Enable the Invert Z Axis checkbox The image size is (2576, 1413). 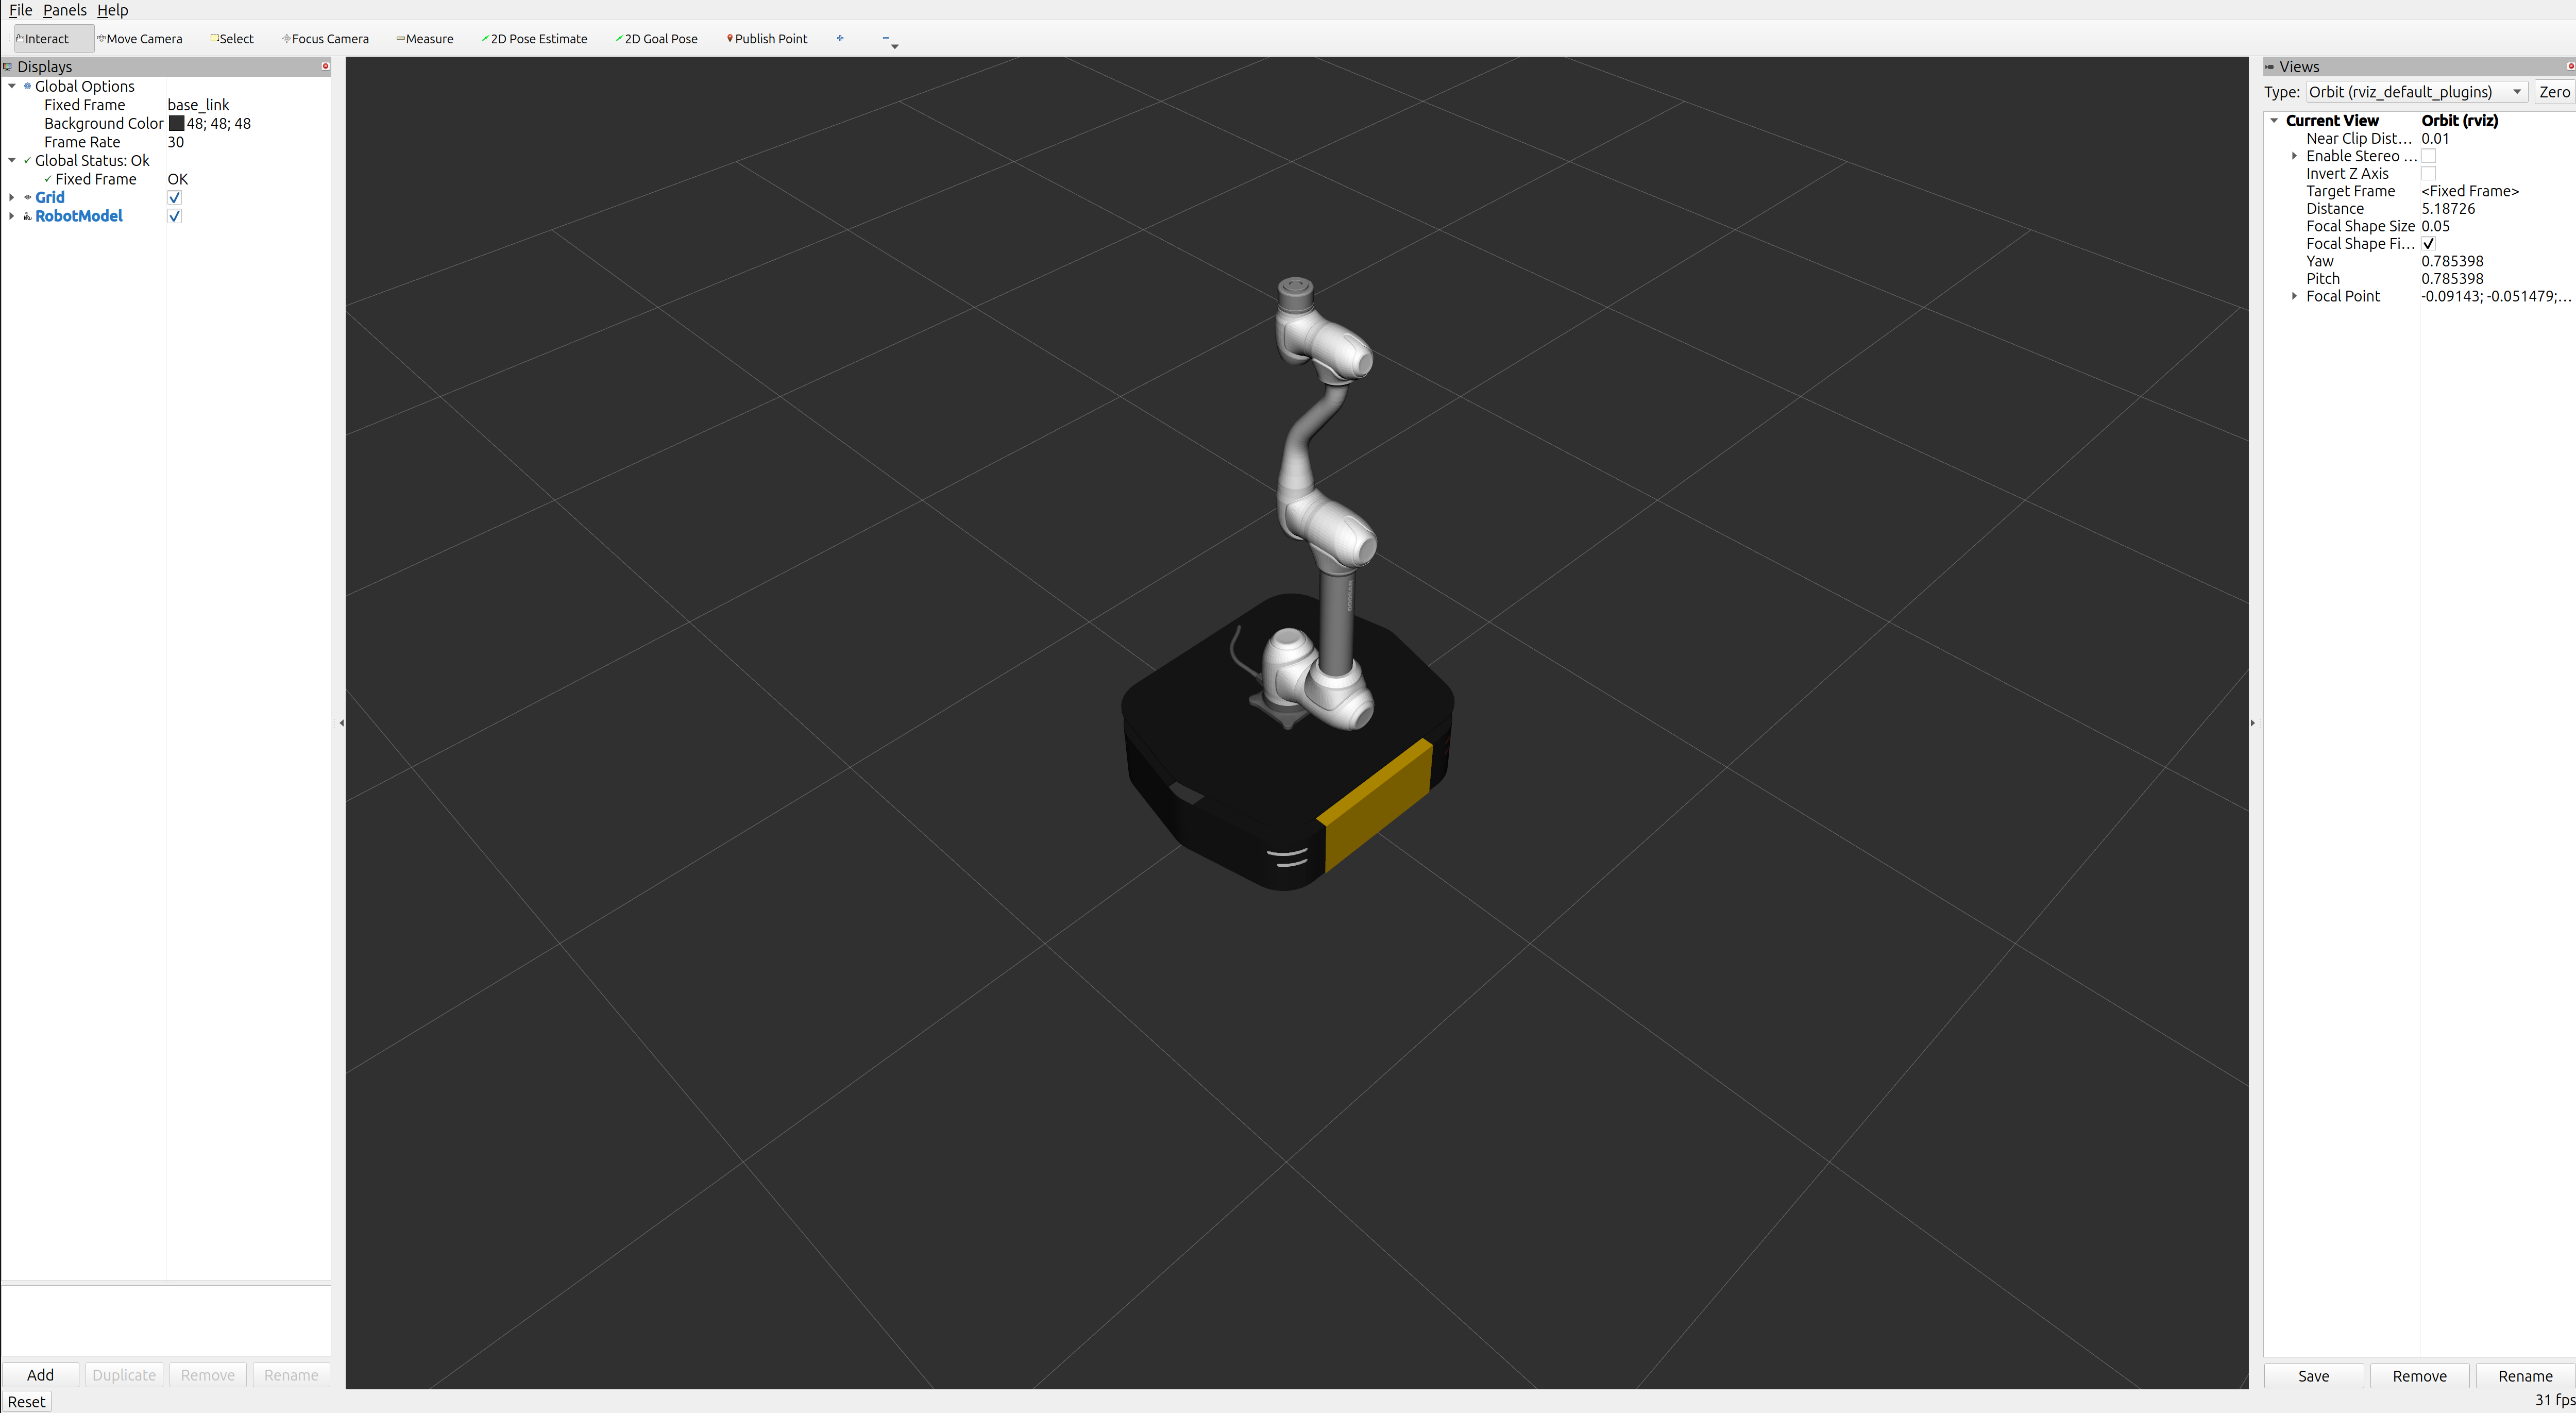click(x=2428, y=174)
